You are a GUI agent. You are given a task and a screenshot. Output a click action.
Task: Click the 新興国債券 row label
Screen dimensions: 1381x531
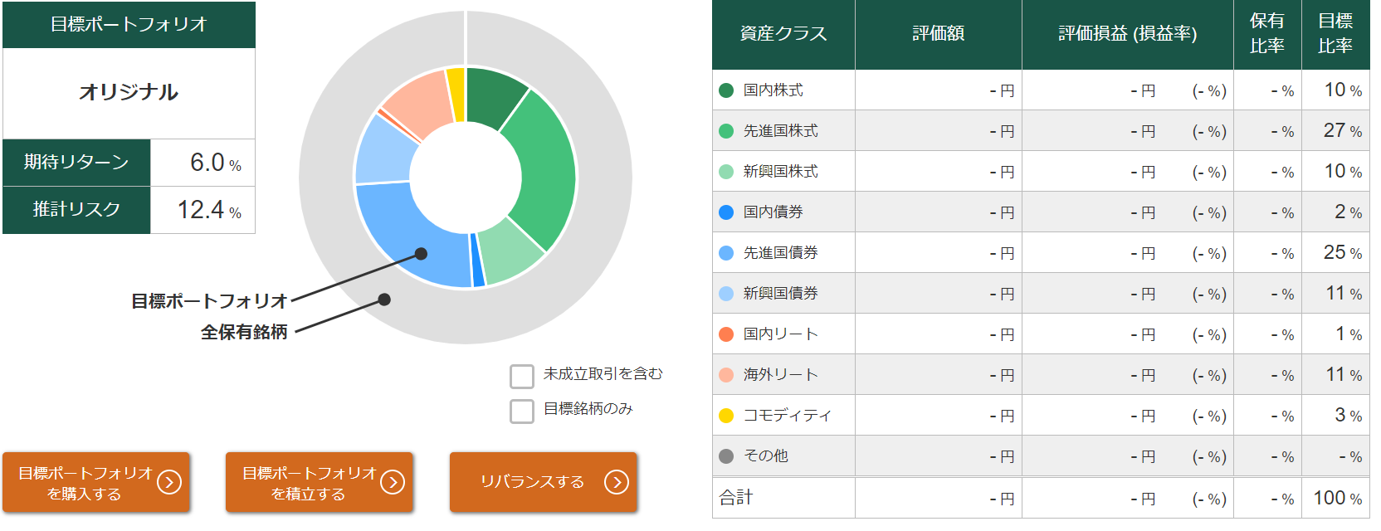click(780, 294)
